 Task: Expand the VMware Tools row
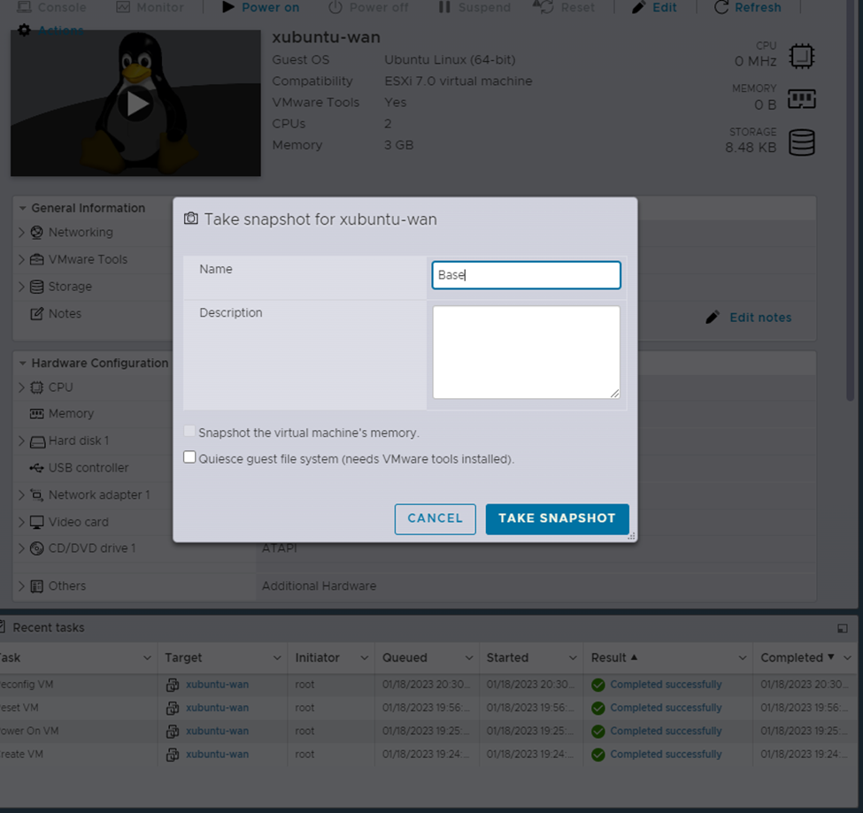[x=21, y=259]
